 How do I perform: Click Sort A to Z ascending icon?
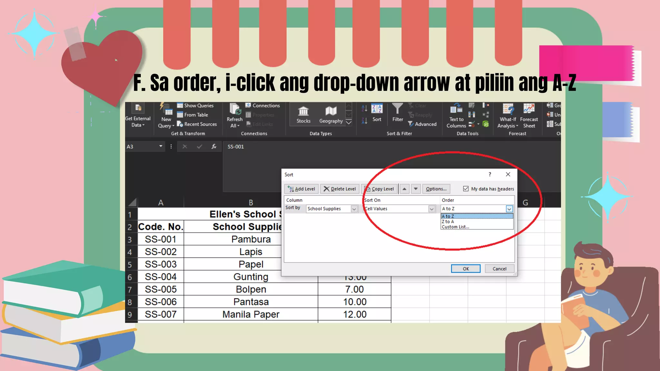(364, 108)
